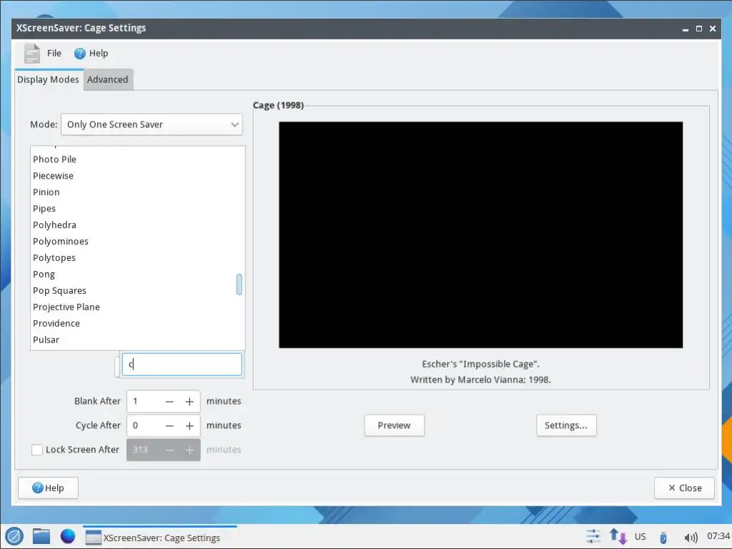The width and height of the screenshot is (732, 549).
Task: Open the file manager from taskbar
Action: tap(41, 536)
